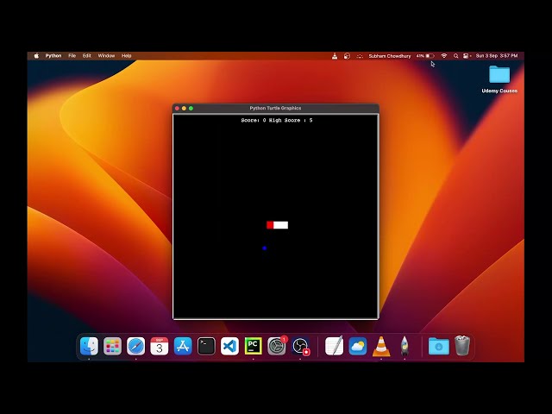
Task: Click the "Udemy Couses" folder label
Action: point(499,91)
